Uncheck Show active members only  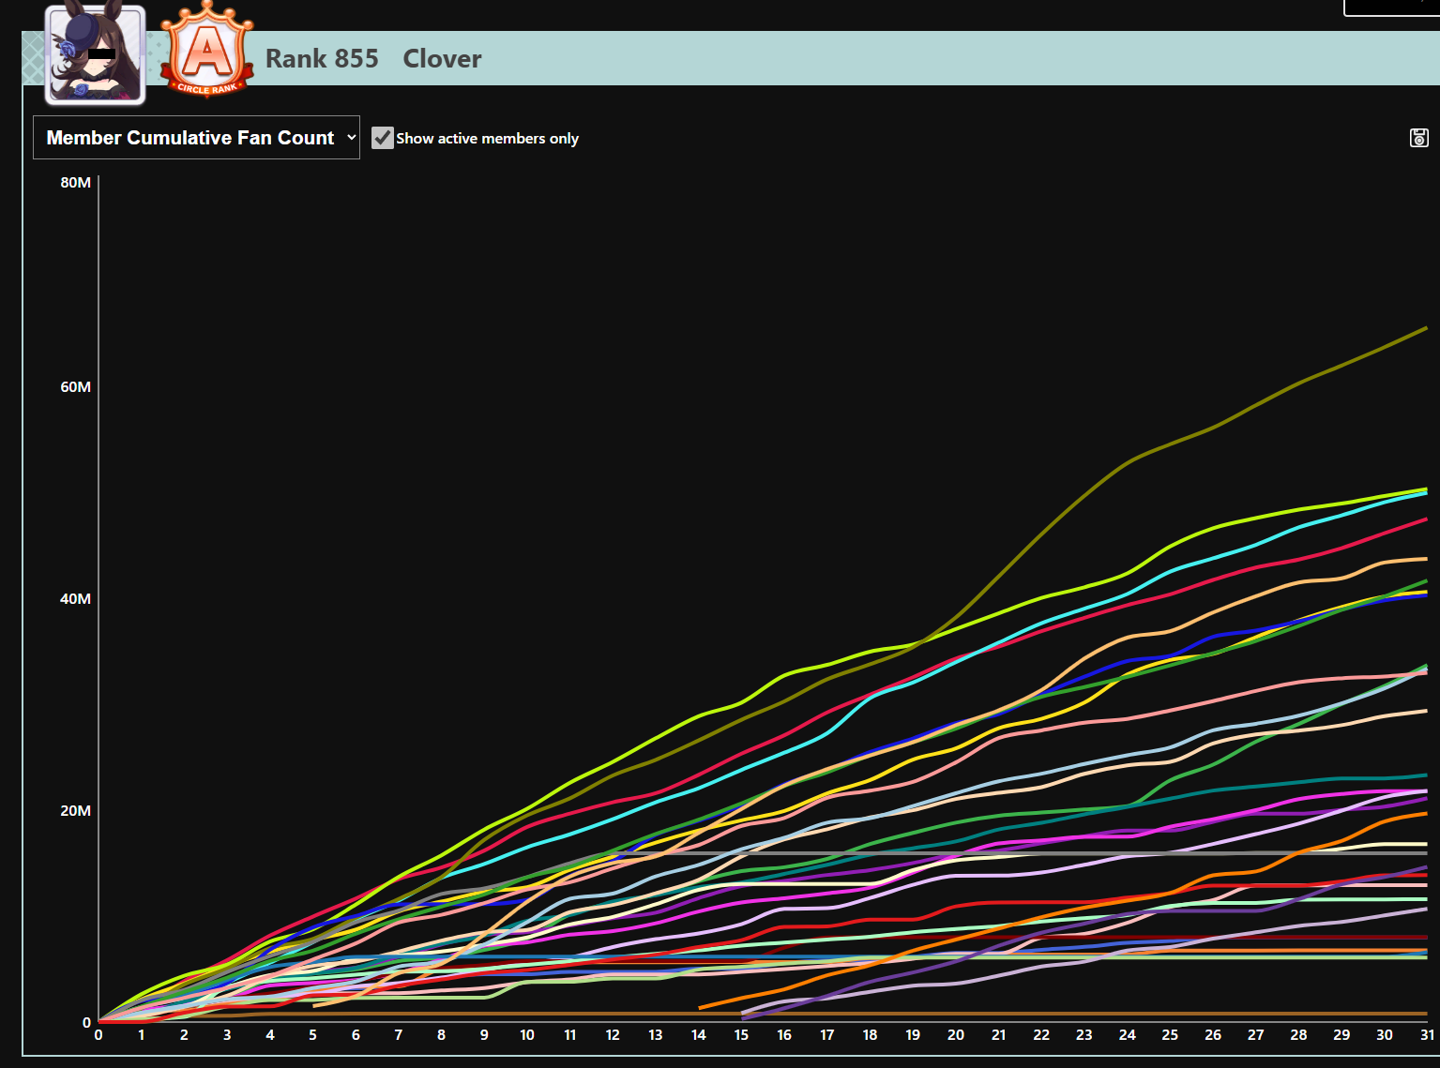(383, 138)
